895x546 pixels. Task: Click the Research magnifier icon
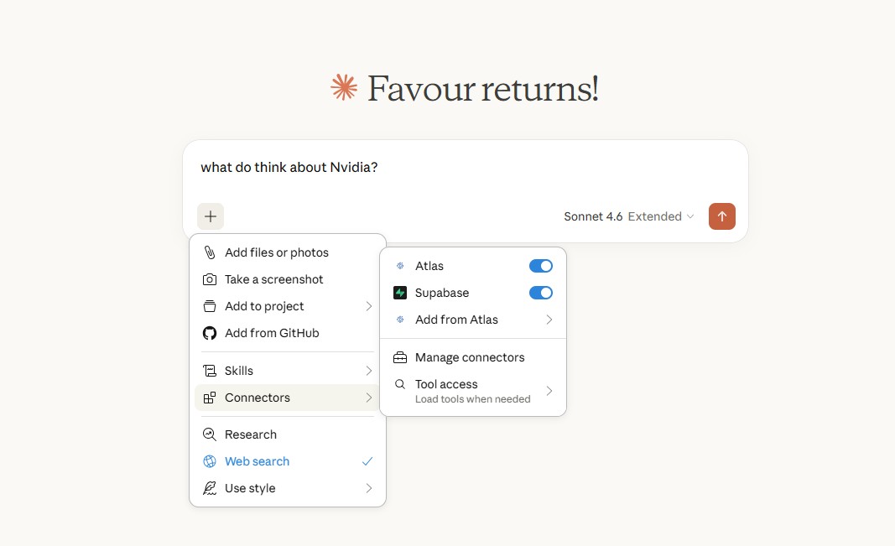point(210,434)
